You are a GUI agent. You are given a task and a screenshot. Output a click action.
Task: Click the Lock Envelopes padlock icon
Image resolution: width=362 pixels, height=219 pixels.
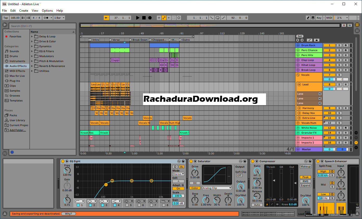click(x=316, y=40)
